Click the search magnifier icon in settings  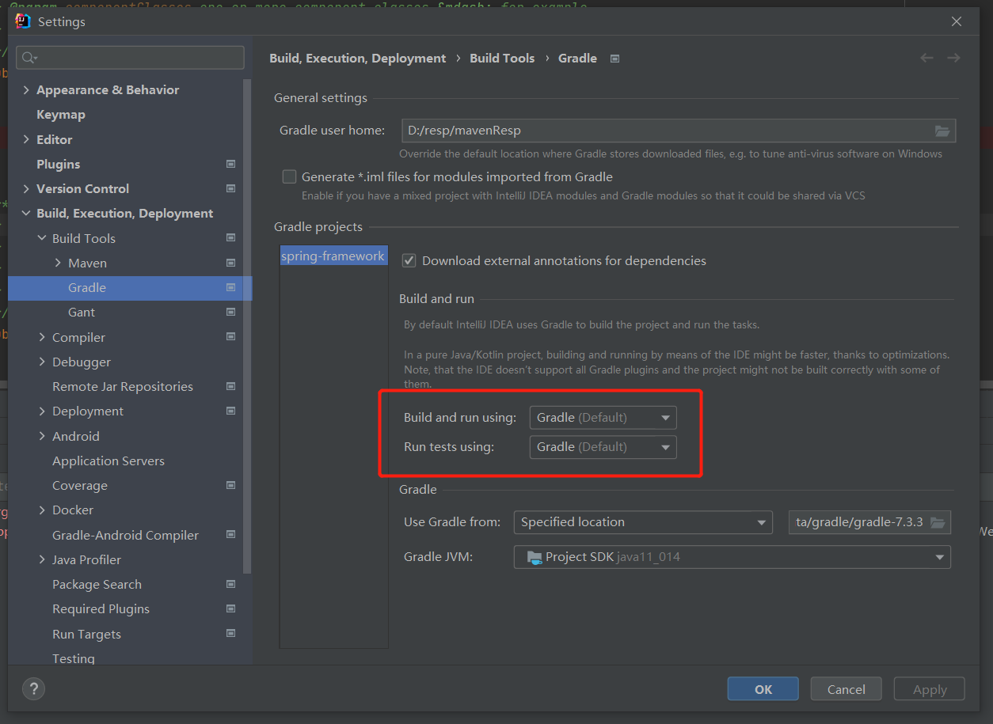point(29,58)
